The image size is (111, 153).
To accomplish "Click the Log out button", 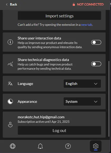I will tap(59, 130).
